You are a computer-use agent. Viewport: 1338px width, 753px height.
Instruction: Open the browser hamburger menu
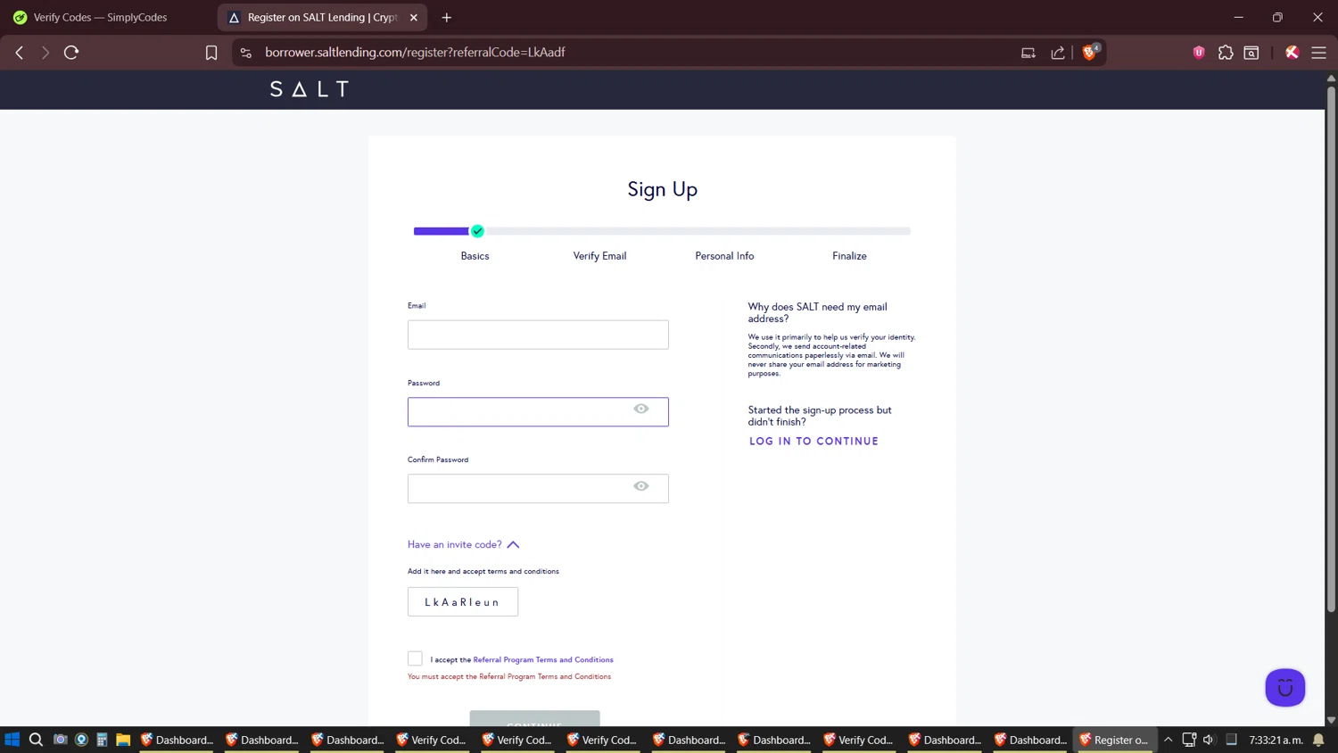click(x=1318, y=53)
